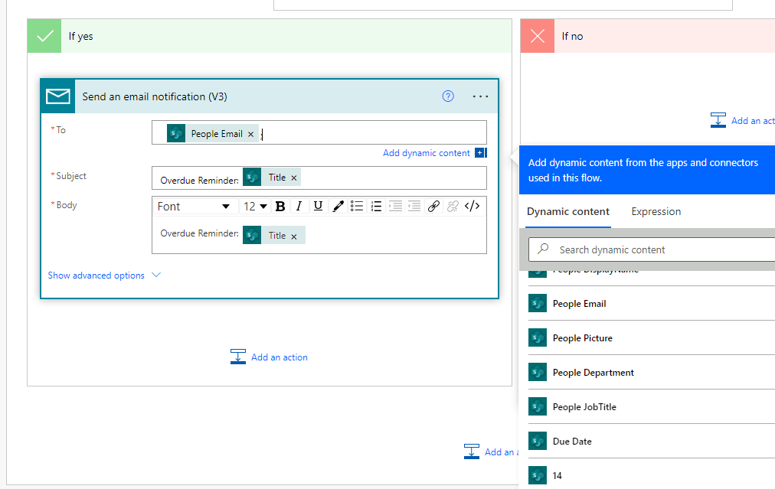Add an action in the If yes branch

[x=269, y=357]
